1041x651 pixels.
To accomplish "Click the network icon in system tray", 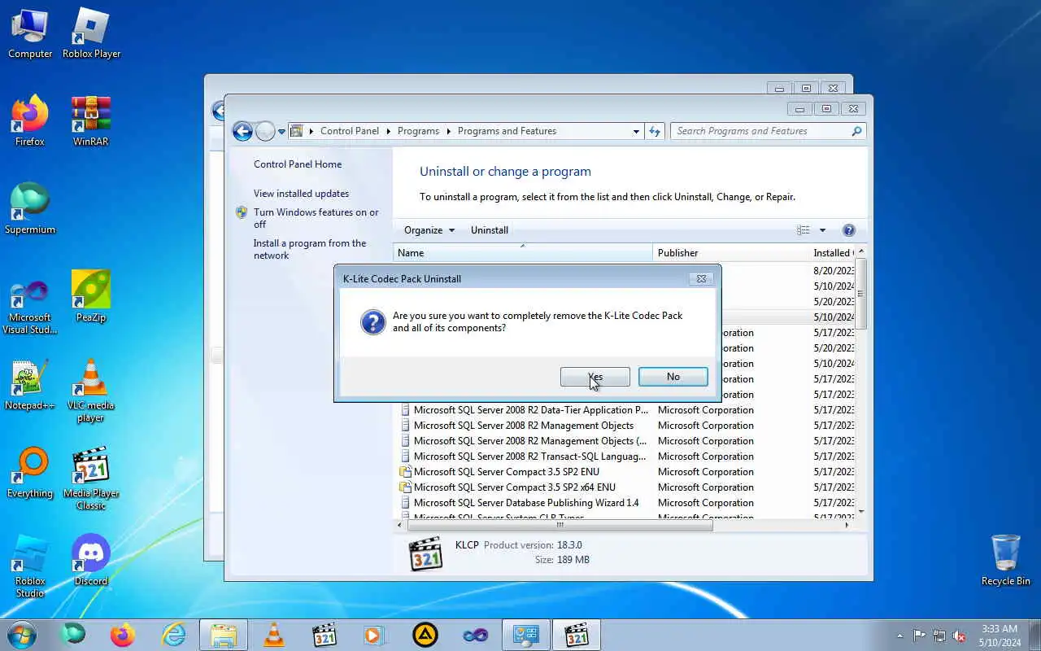I will (939, 636).
